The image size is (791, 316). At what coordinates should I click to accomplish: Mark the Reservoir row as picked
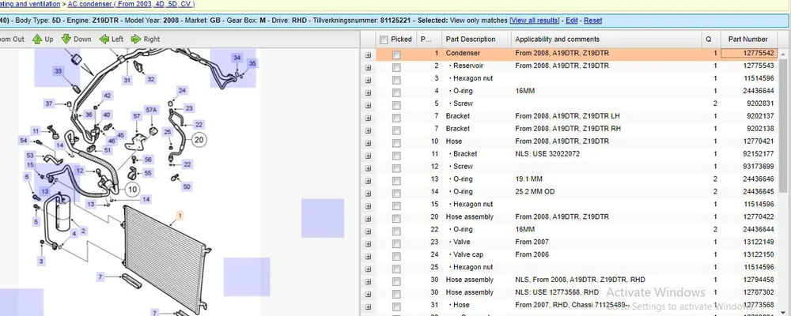(396, 66)
